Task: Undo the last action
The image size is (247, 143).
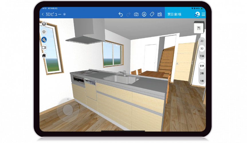Action: [x=121, y=14]
